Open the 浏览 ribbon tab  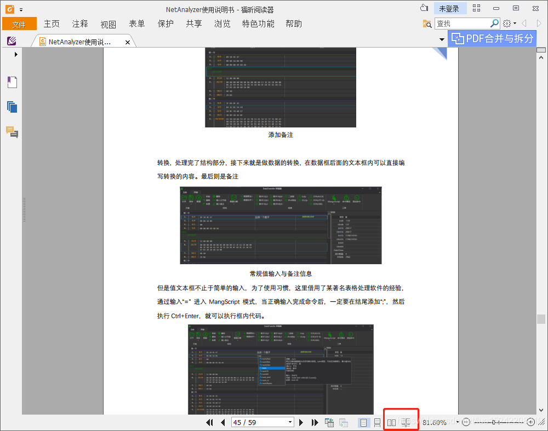pos(222,24)
